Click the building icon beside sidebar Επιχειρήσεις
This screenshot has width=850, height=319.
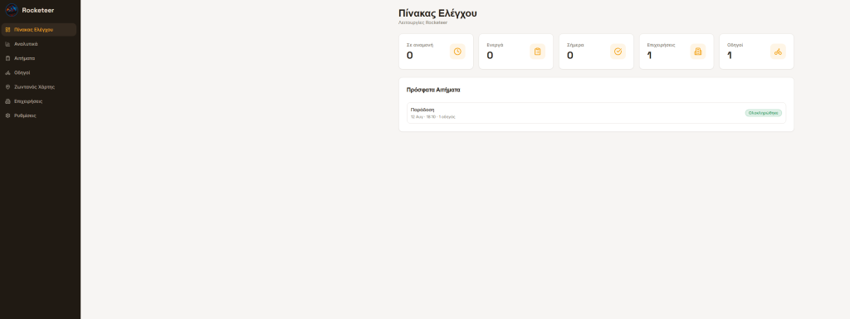click(7, 101)
